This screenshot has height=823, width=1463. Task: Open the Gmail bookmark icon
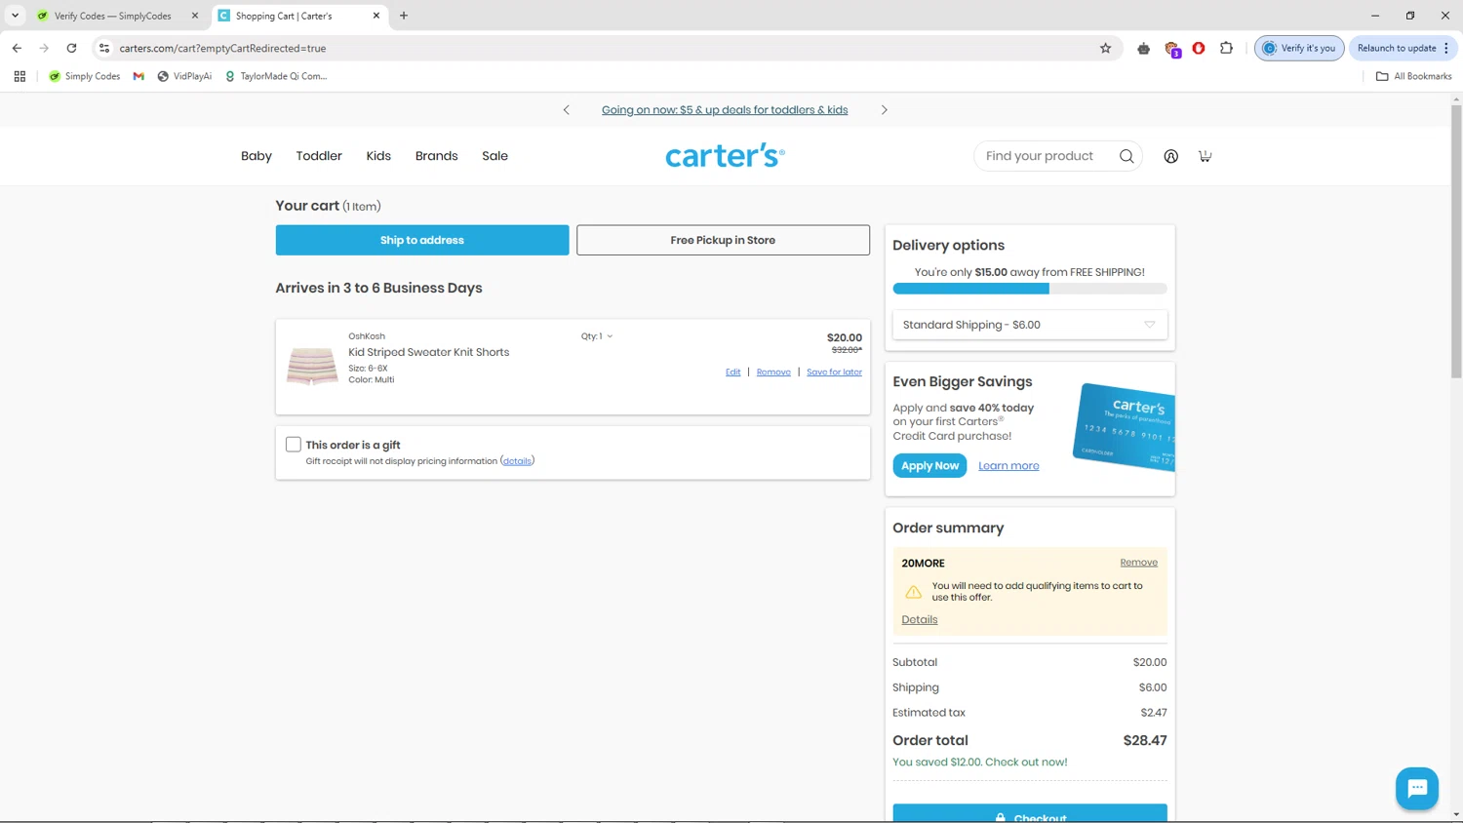coord(138,76)
